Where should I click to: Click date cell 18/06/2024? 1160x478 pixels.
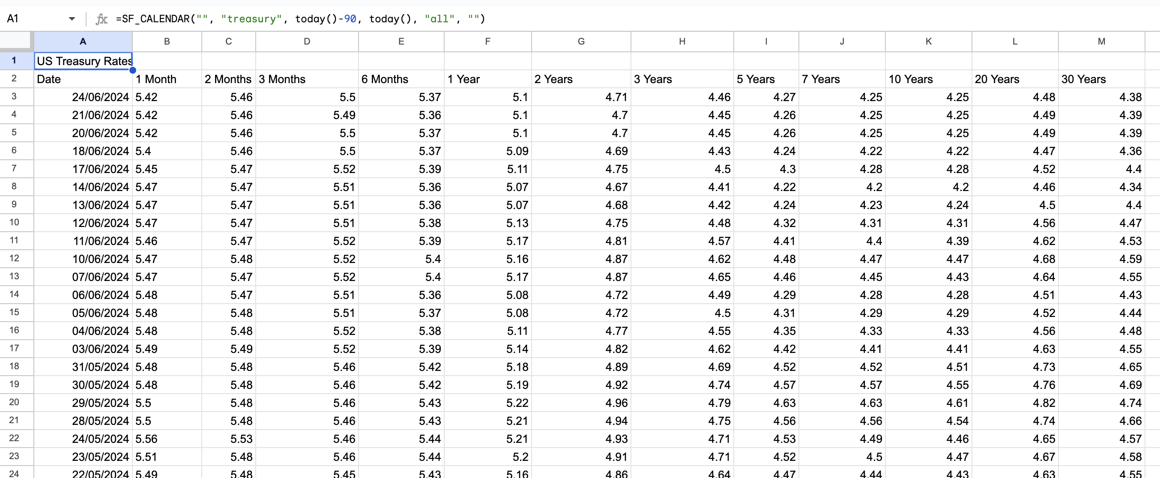83,151
